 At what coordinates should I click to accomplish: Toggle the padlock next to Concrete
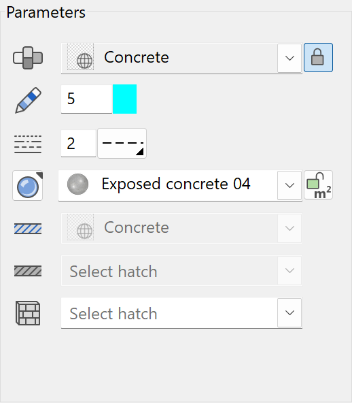[x=318, y=58]
